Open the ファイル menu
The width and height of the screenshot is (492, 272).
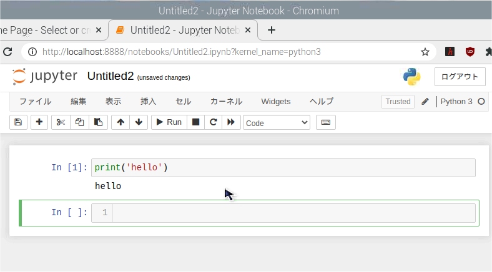[36, 102]
